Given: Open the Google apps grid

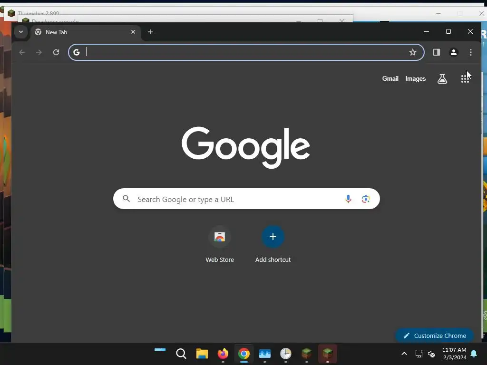Looking at the screenshot, I should pyautogui.click(x=465, y=79).
